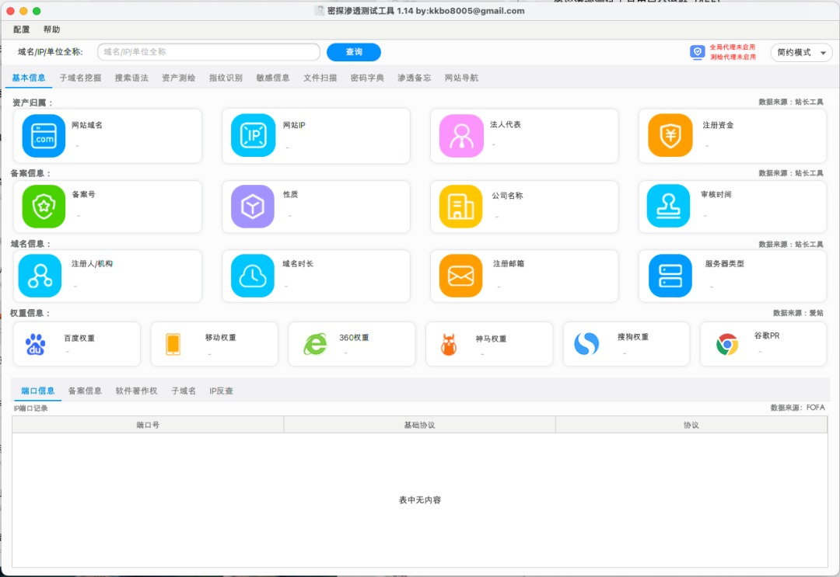Click the 查询 button
Viewport: 840px width, 577px height.
coord(354,52)
